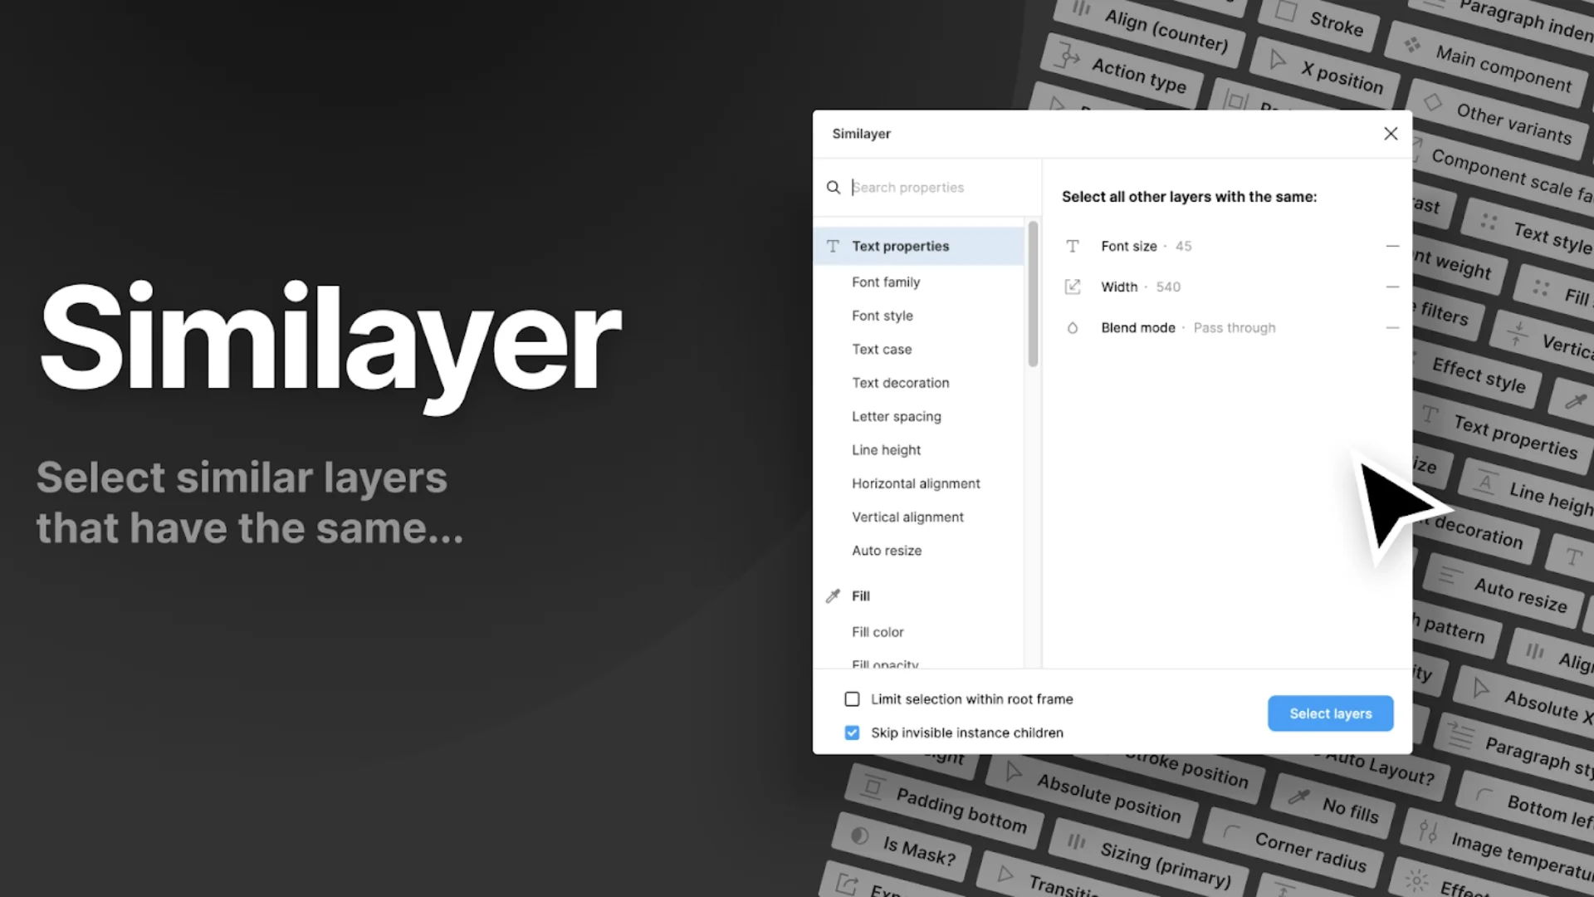
Task: Disable Skip invisible instance children
Action: click(852, 733)
